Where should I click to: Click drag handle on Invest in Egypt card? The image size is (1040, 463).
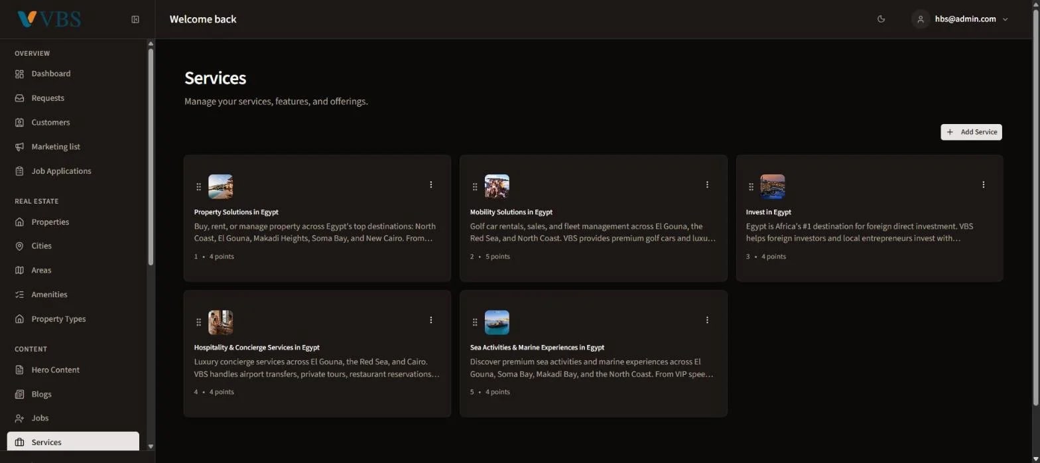(751, 187)
